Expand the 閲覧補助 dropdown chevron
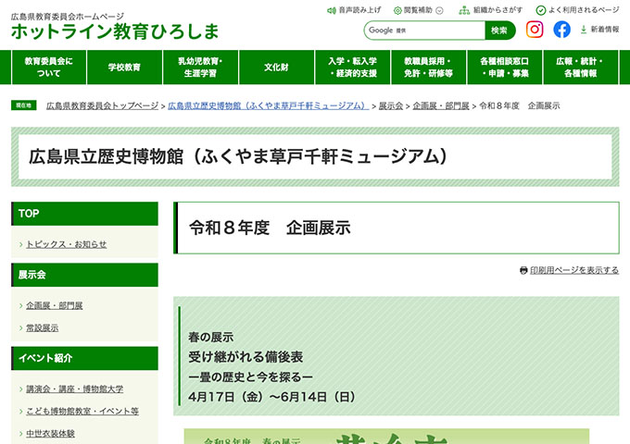The width and height of the screenshot is (630, 444). [x=439, y=11]
